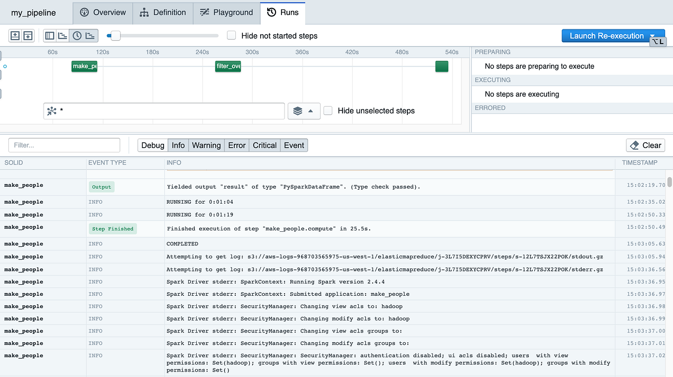
Task: Toggle the Debug log level filter
Action: click(152, 145)
